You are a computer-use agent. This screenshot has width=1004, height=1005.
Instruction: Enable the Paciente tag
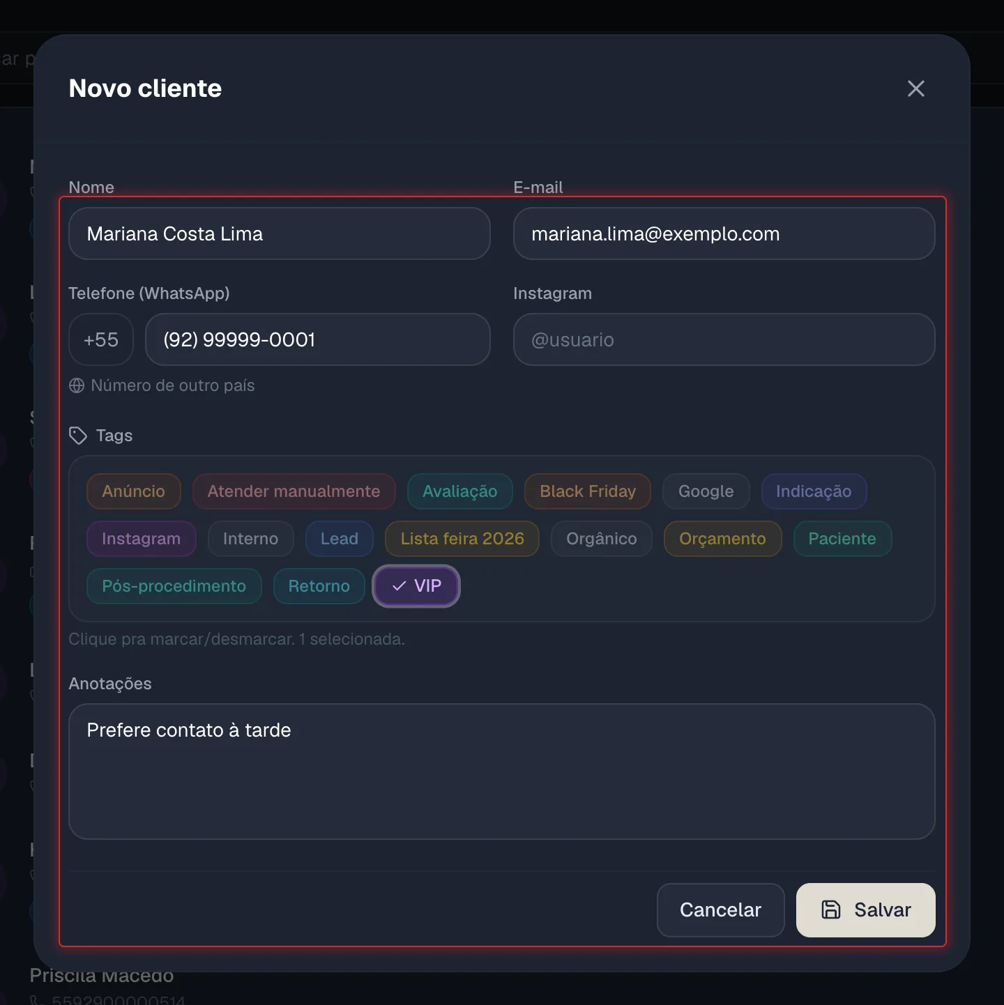842,539
